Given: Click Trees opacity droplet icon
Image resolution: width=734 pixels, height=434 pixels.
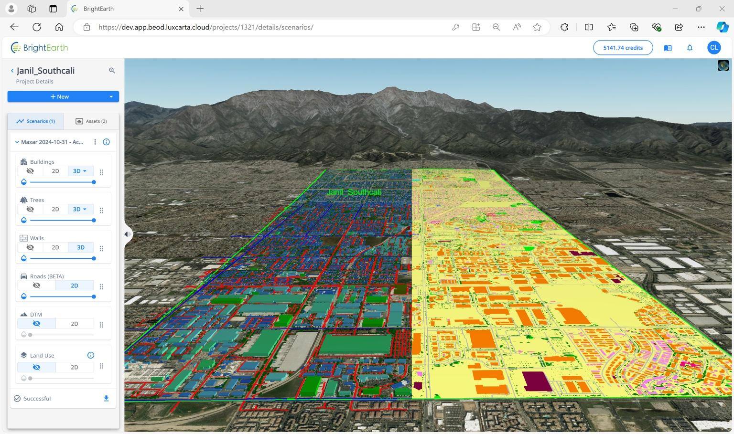Looking at the screenshot, I should pyautogui.click(x=24, y=220).
